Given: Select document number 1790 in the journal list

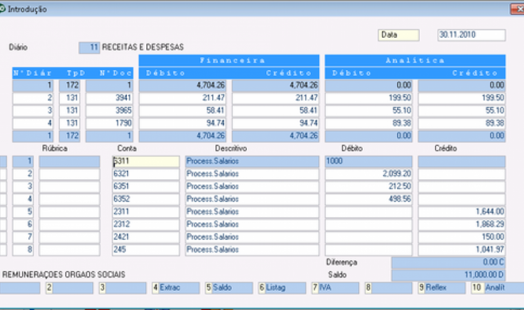Looking at the screenshot, I should [x=109, y=123].
